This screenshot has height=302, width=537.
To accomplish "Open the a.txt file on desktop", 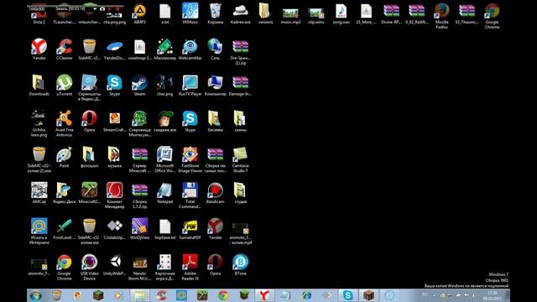I will 164,13.
